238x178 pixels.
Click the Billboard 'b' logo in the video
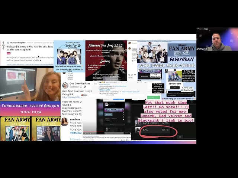tap(107, 104)
